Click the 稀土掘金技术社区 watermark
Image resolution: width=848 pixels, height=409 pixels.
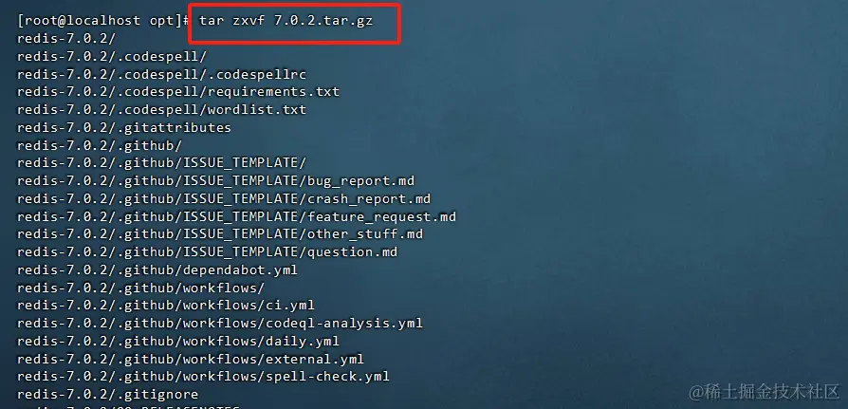[765, 392]
